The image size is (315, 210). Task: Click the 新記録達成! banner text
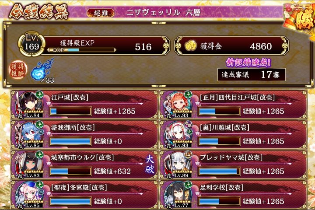coord(248,62)
